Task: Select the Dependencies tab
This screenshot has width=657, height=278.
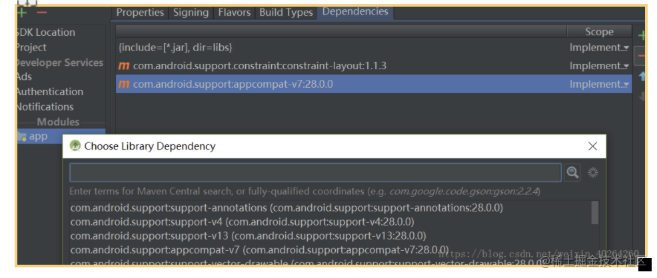Action: point(355,12)
